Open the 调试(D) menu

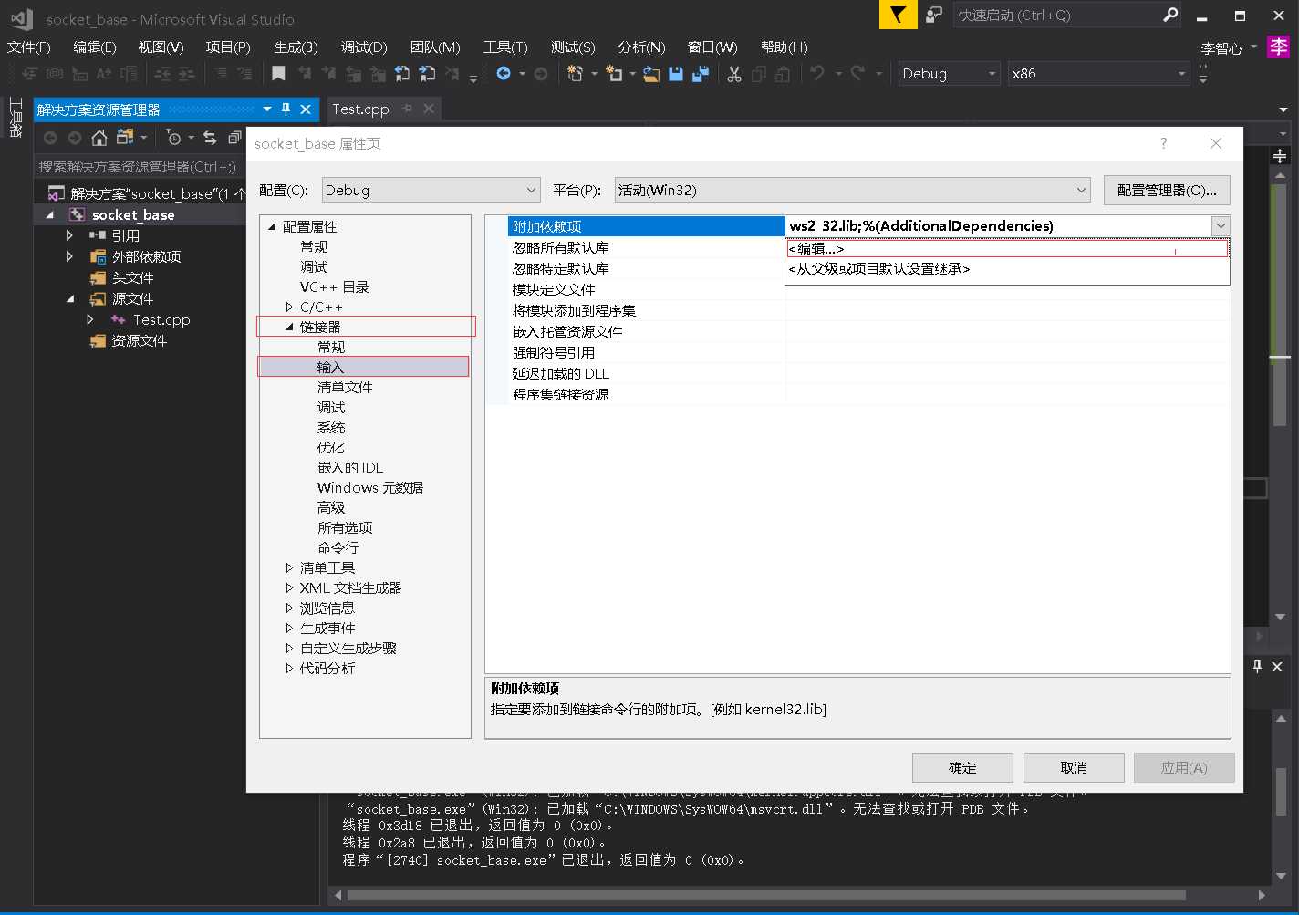tap(364, 47)
